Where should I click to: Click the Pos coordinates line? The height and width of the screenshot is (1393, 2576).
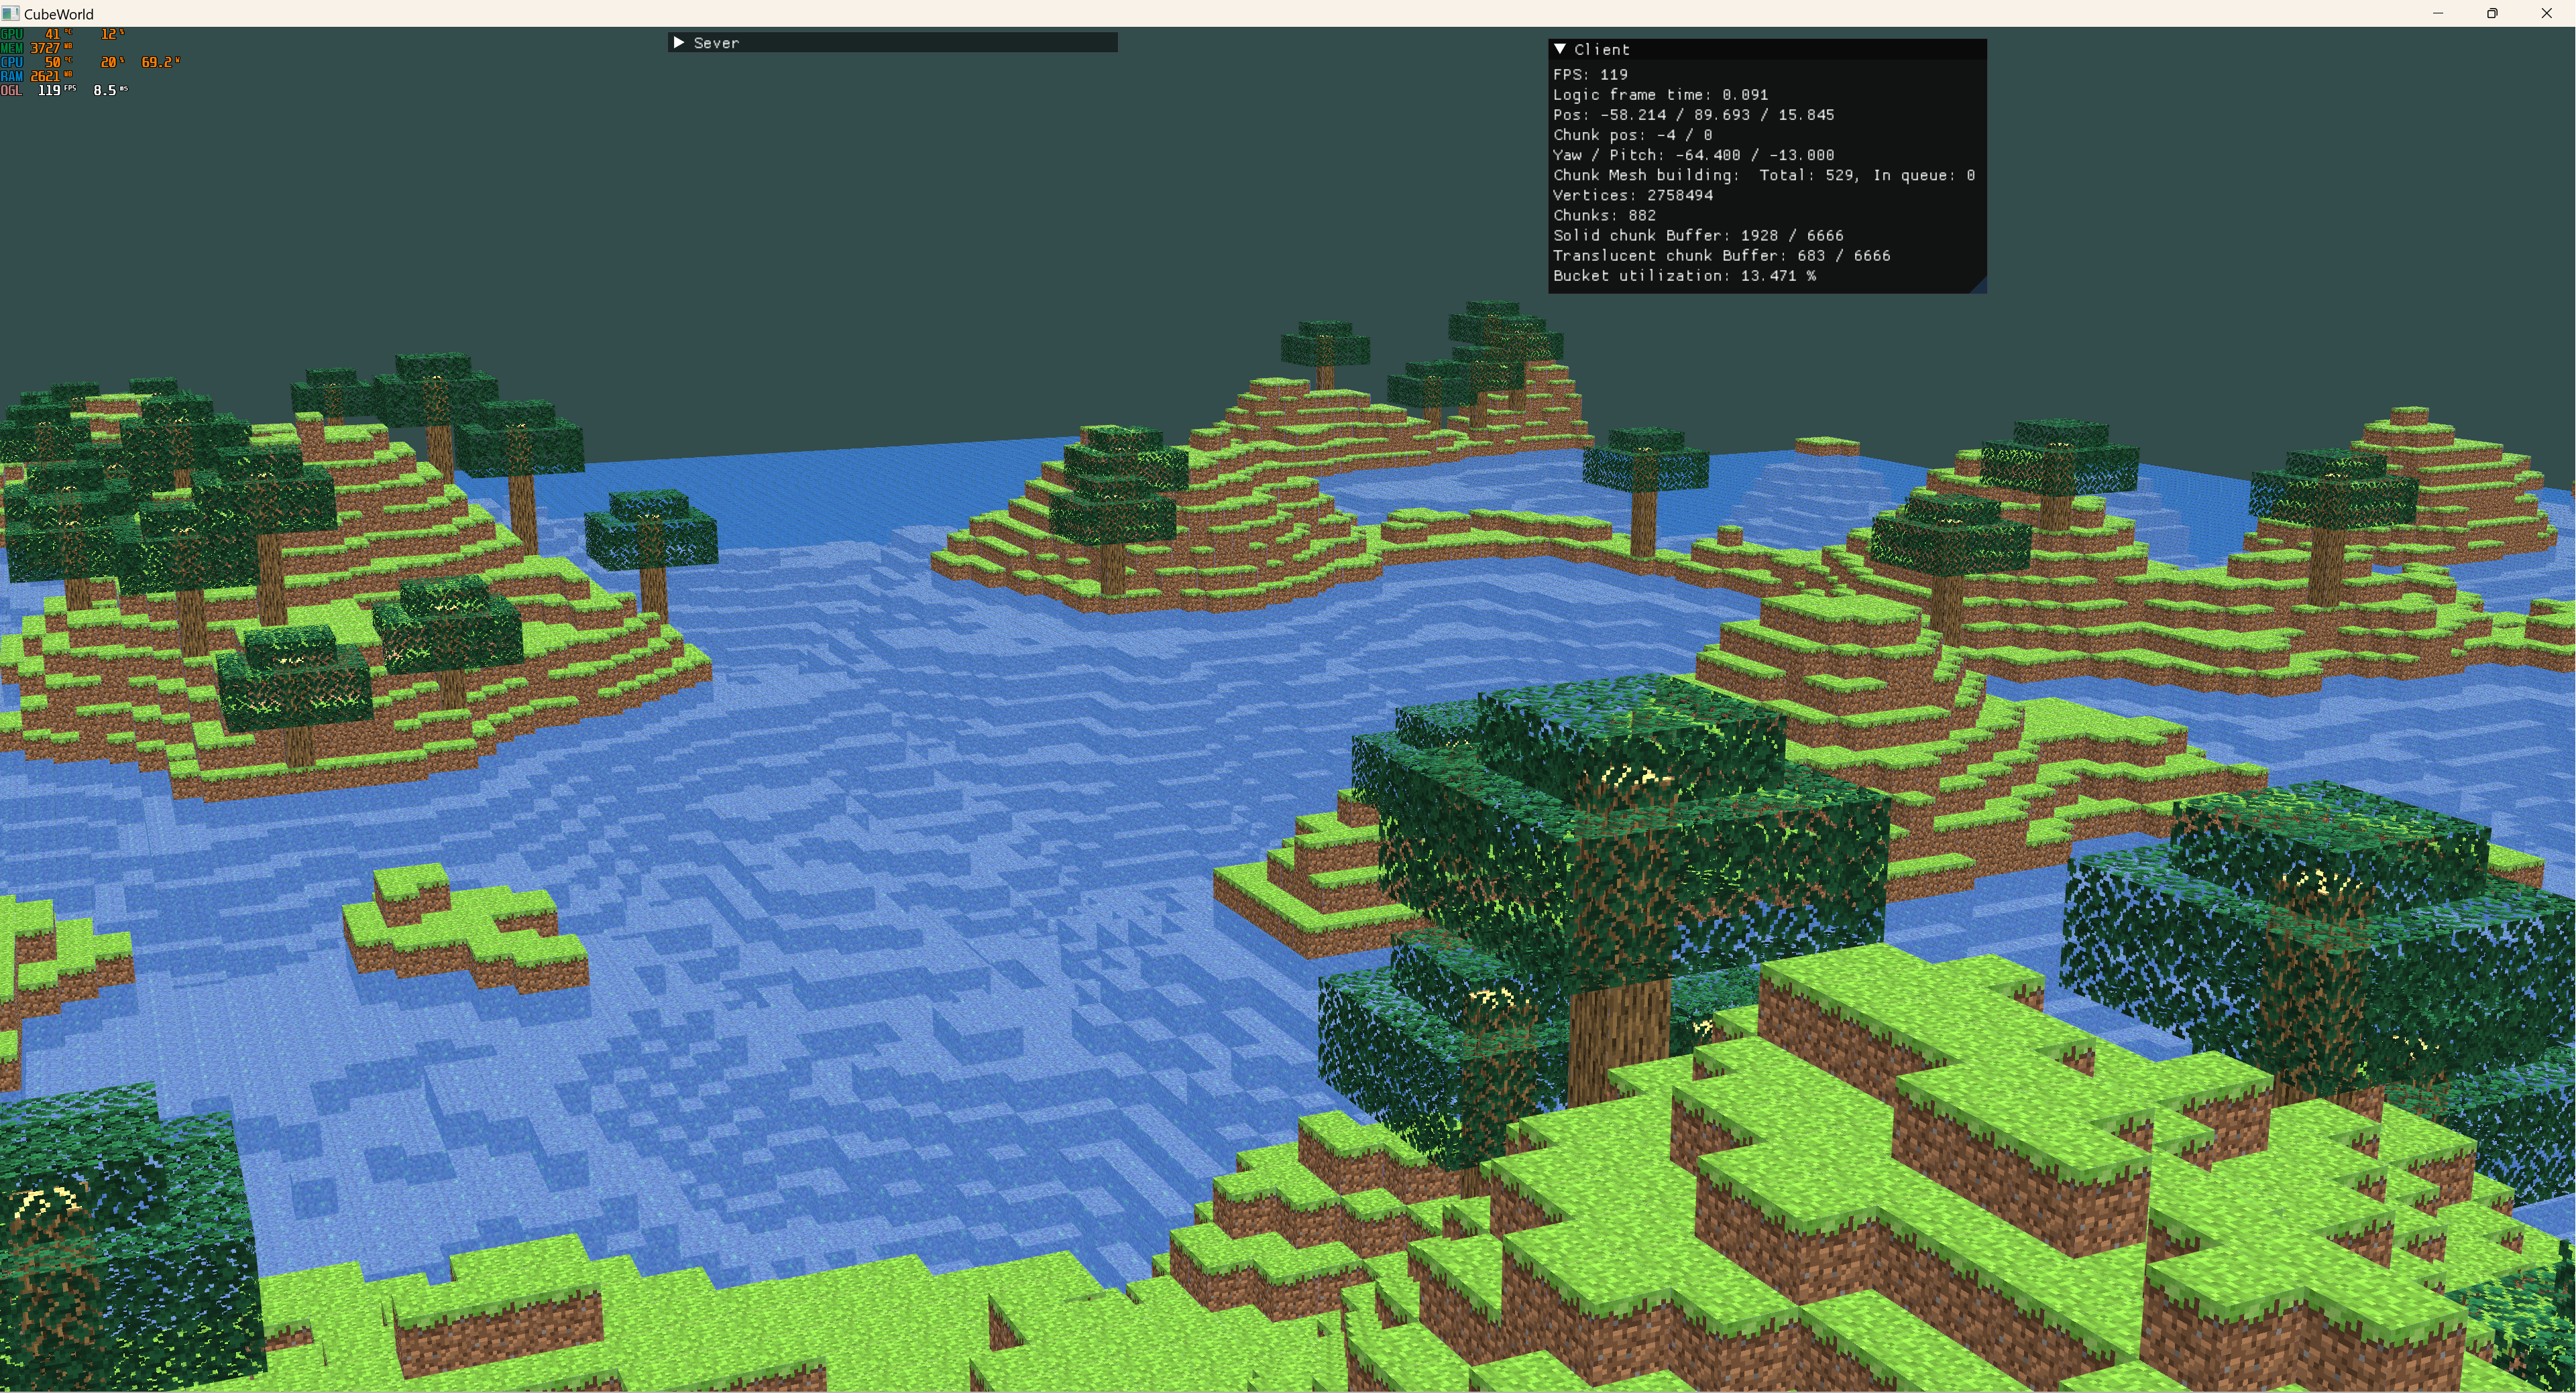point(1693,115)
